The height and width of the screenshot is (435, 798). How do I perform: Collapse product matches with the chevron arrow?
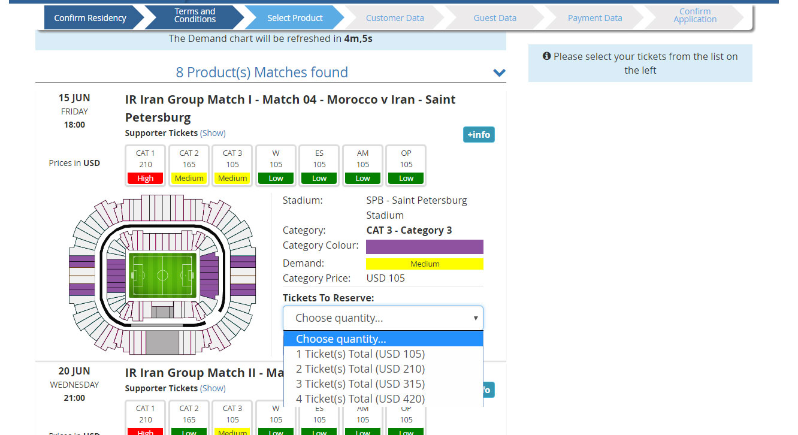[499, 72]
